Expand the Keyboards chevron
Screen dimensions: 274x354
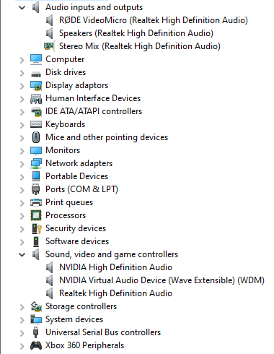point(22,125)
